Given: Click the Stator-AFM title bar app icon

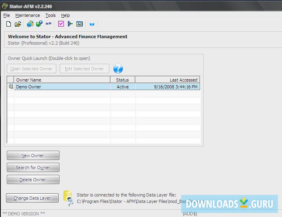Looking at the screenshot, I should (x=5, y=6).
